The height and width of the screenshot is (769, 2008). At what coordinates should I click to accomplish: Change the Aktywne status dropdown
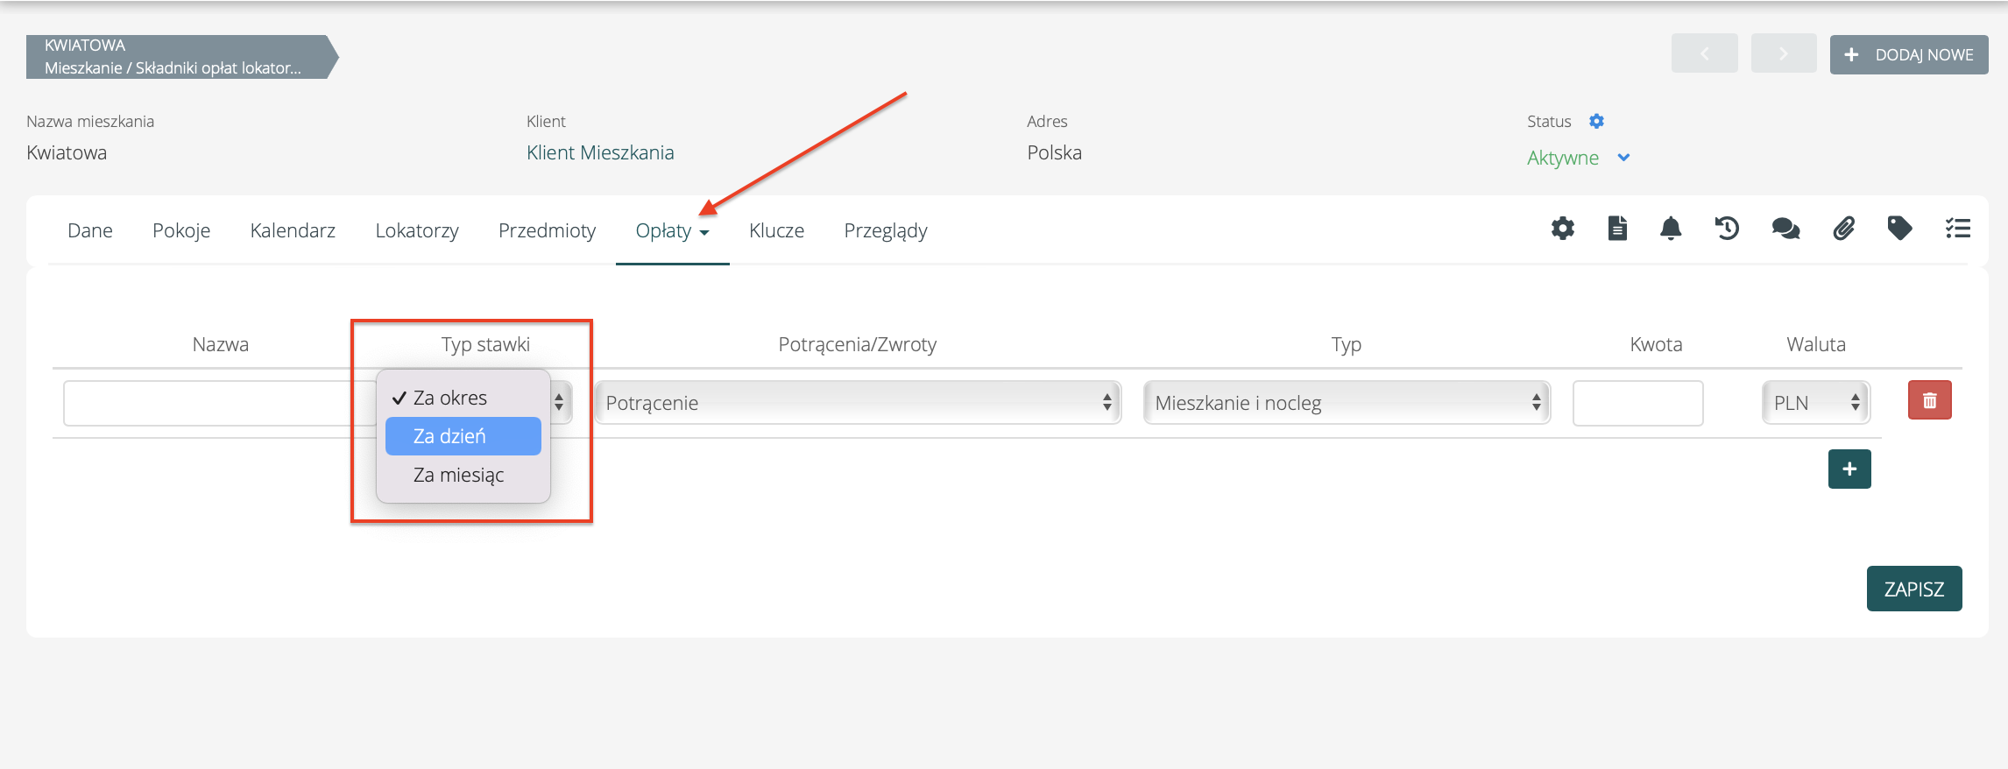pyautogui.click(x=1578, y=159)
